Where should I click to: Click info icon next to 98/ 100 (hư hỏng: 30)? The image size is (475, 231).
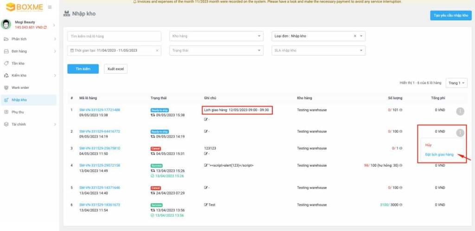[x=401, y=166]
